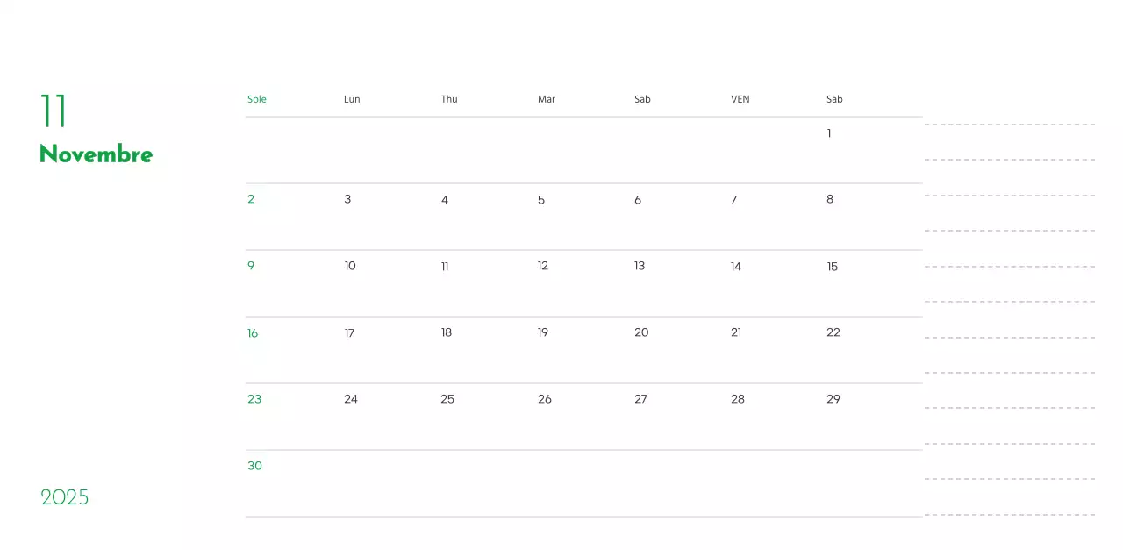Click the Sole column header

(x=257, y=99)
